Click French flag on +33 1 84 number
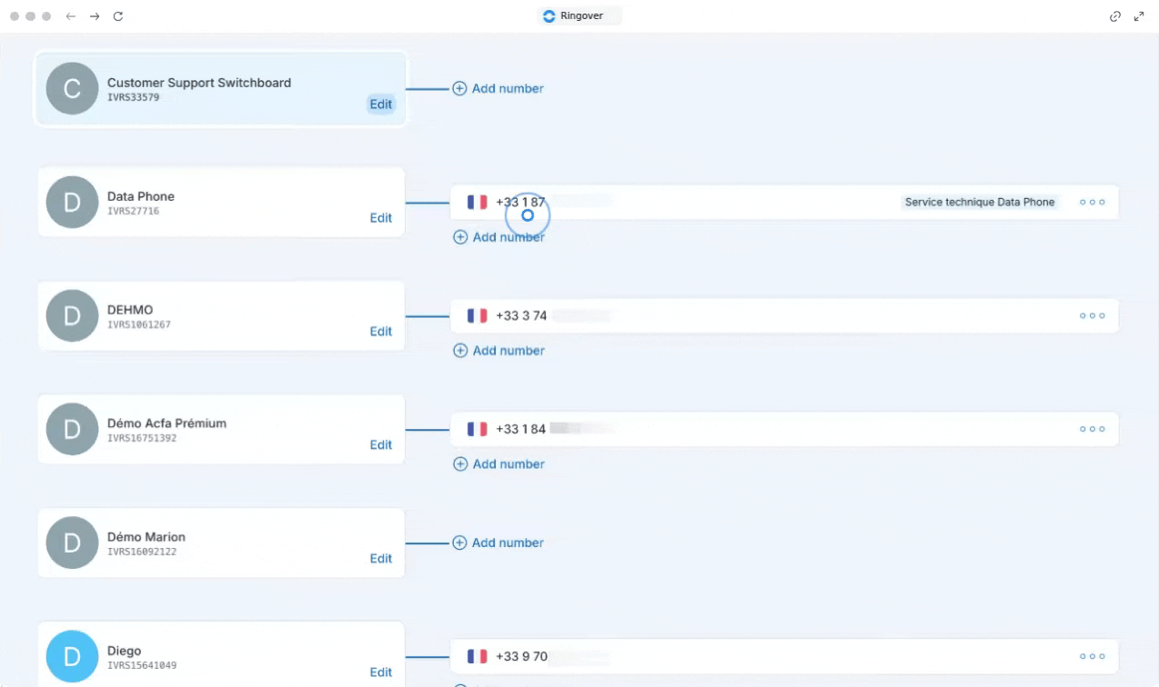Screen dimensions: 1159x687 [478, 429]
